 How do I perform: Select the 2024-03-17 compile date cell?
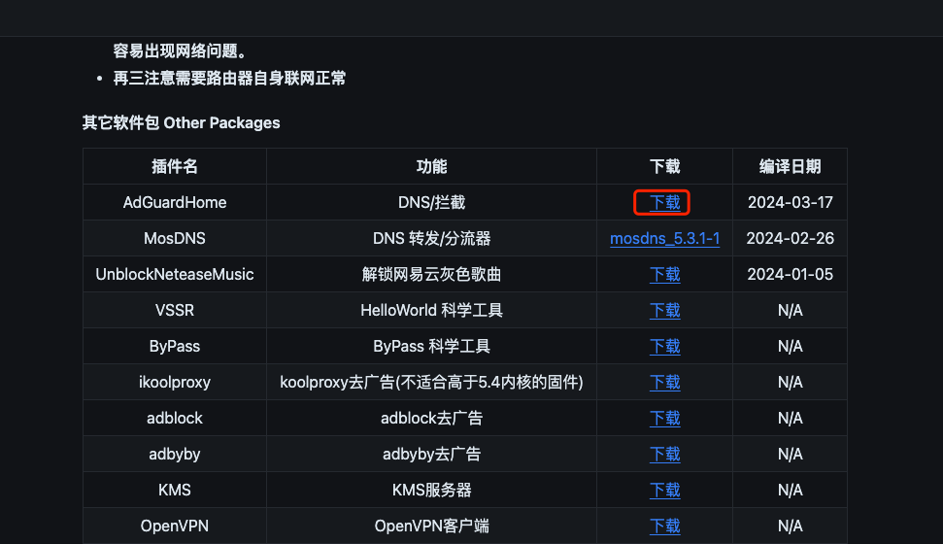pos(790,202)
